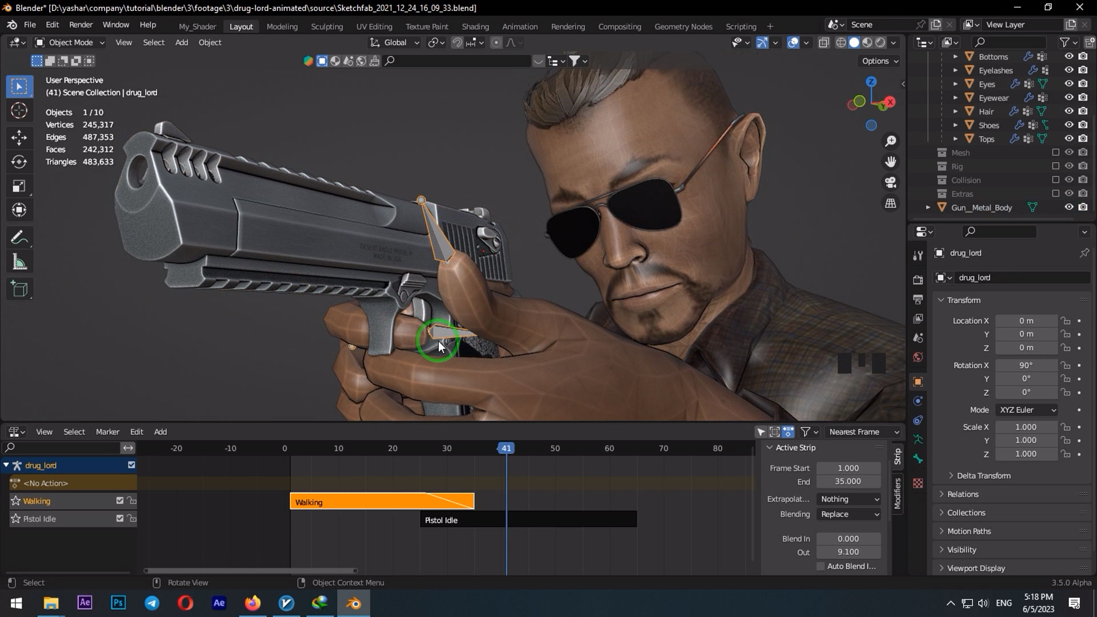Switch viewport to rendered shading mode

(881, 42)
